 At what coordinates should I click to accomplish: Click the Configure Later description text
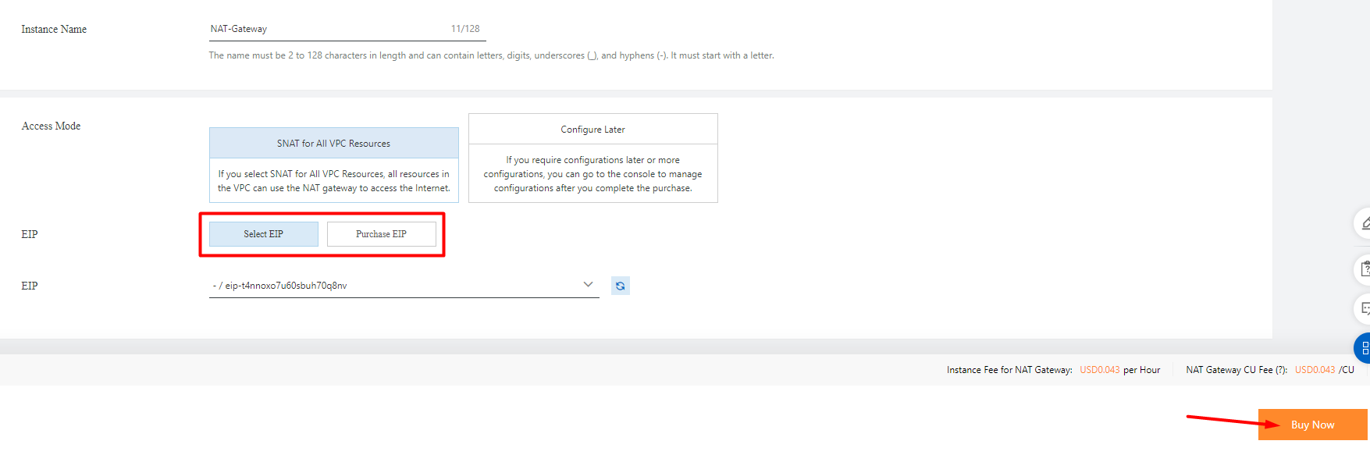tap(592, 174)
